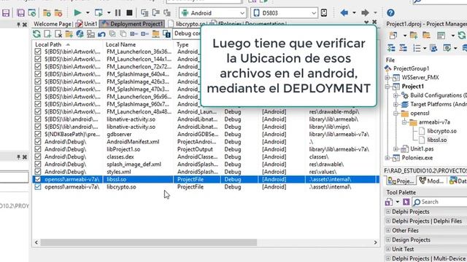The image size is (467, 262).
Task: Click the Remove file from project icon
Action: [x=58, y=13]
